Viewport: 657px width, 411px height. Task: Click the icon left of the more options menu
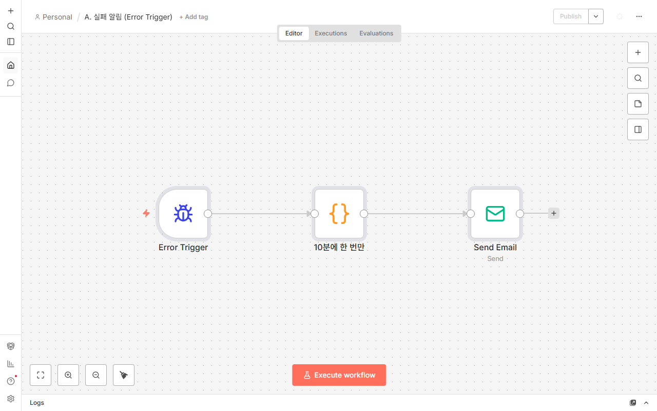point(620,16)
